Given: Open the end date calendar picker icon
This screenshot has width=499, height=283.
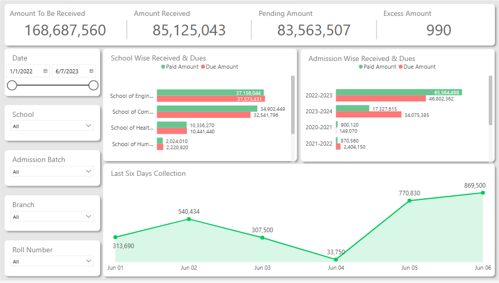Looking at the screenshot, I should click(x=91, y=71).
